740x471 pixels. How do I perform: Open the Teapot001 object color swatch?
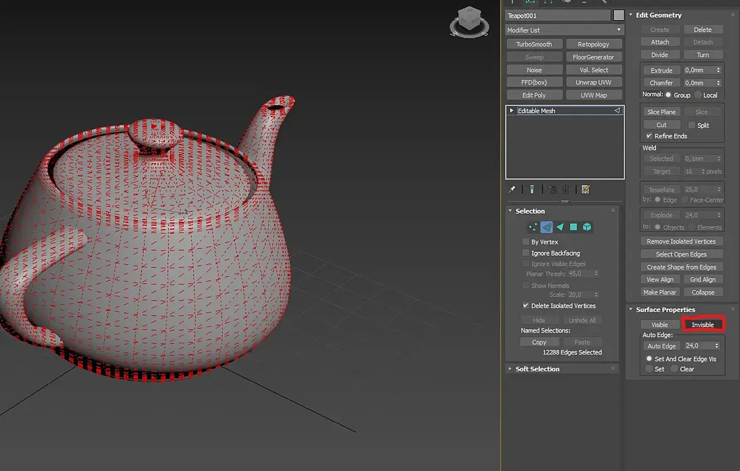point(619,16)
